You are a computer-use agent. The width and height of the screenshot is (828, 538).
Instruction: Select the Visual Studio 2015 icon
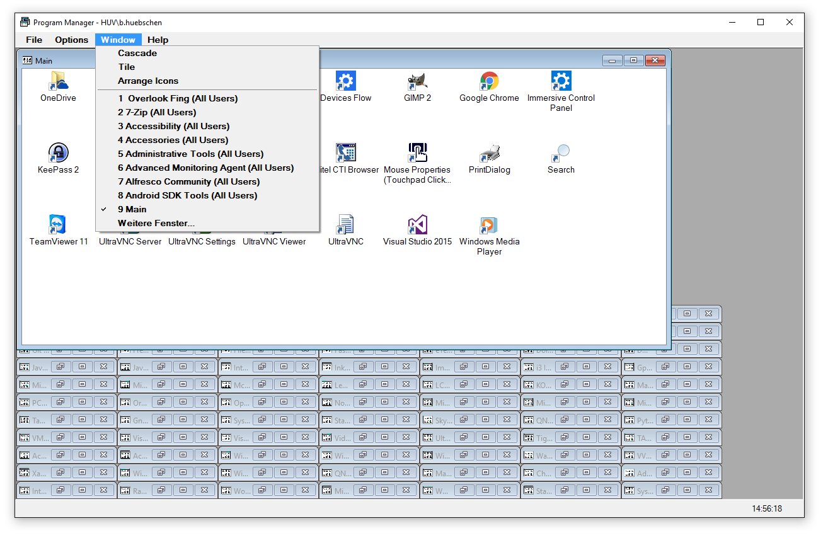[x=417, y=224]
